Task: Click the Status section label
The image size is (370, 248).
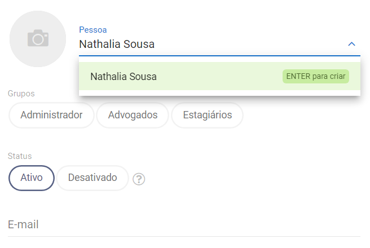Action: pos(20,156)
